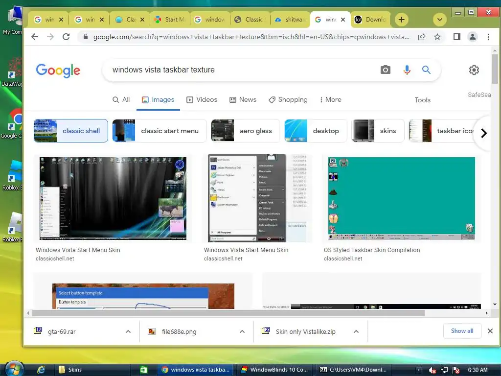Select the aero glass chip
Image resolution: width=501 pixels, height=376 pixels.
click(x=246, y=131)
